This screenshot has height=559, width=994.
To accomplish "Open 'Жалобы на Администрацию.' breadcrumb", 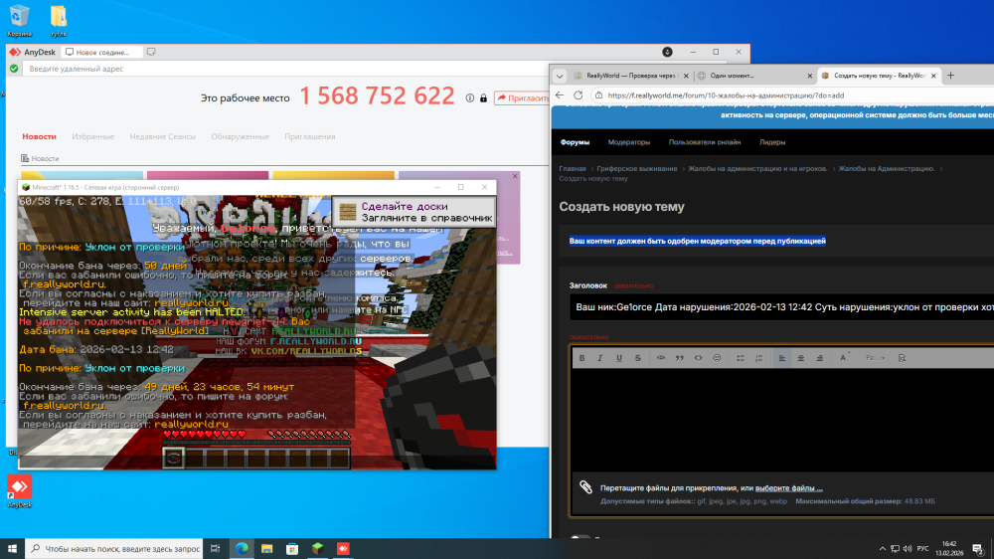I will point(887,169).
